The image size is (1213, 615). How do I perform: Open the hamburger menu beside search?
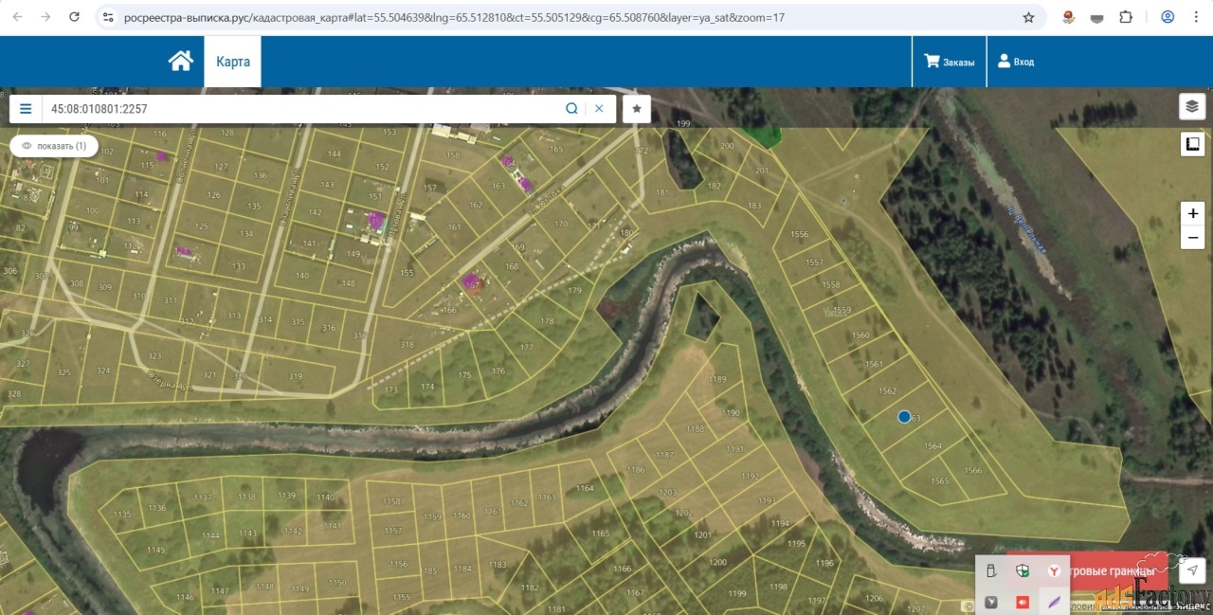[x=26, y=109]
